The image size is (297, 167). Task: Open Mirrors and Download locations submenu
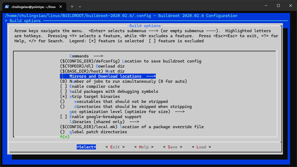[108, 76]
